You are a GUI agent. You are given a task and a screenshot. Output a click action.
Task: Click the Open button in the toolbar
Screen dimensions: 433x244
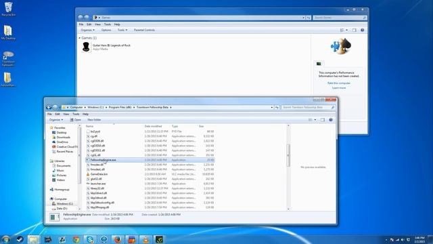[x=76, y=120]
